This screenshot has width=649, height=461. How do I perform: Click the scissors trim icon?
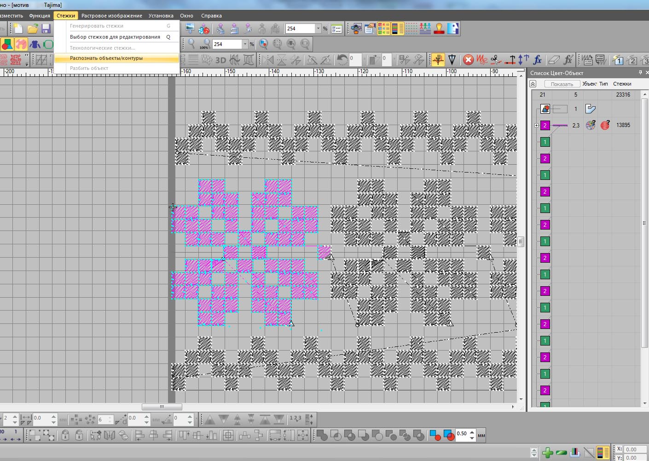[496, 60]
